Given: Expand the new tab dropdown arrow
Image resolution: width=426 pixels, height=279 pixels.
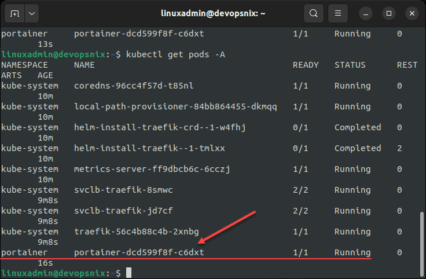Looking at the screenshot, I should coord(32,13).
